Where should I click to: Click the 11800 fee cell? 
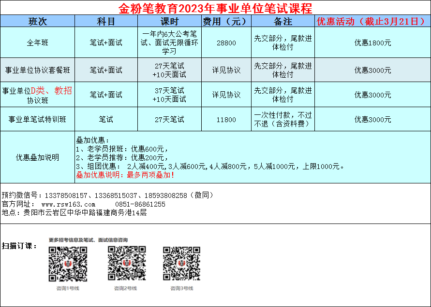pyautogui.click(x=226, y=119)
